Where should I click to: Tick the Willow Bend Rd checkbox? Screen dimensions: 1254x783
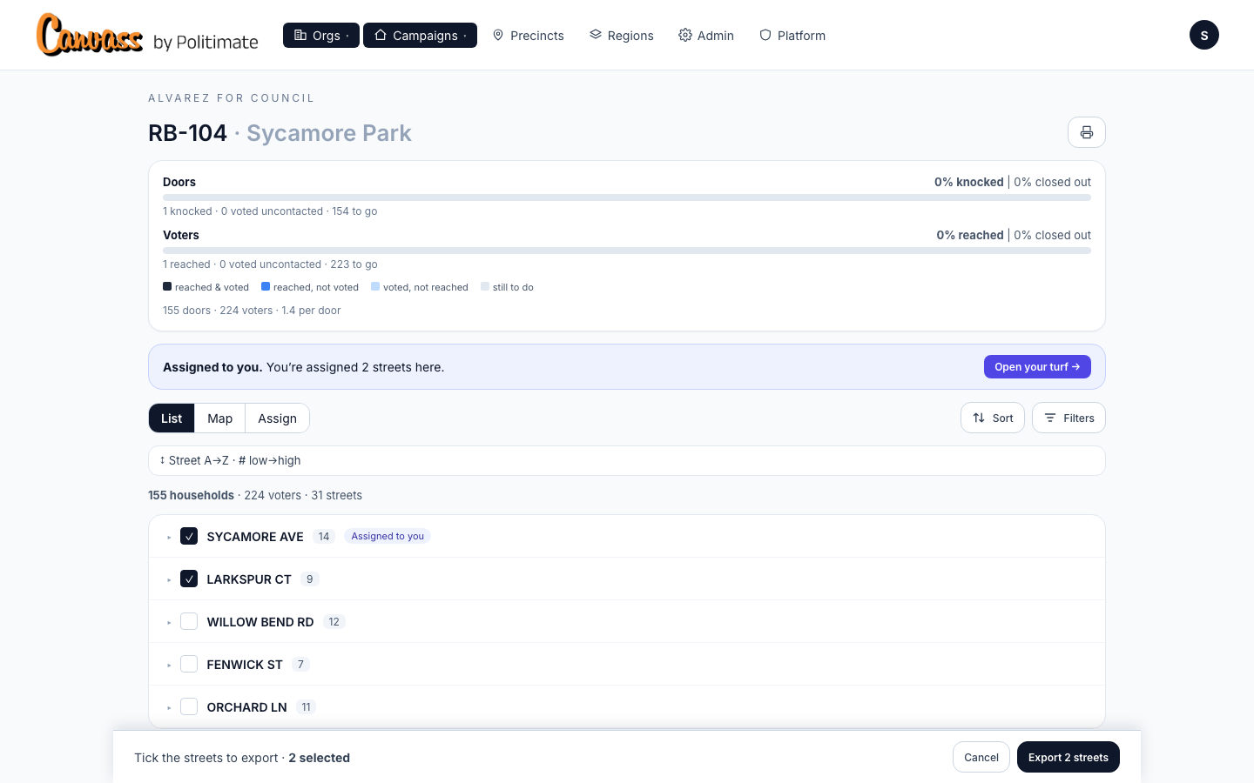(189, 621)
